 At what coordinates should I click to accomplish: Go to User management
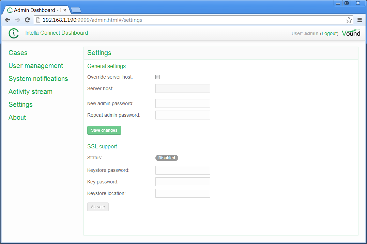pyautogui.click(x=36, y=66)
